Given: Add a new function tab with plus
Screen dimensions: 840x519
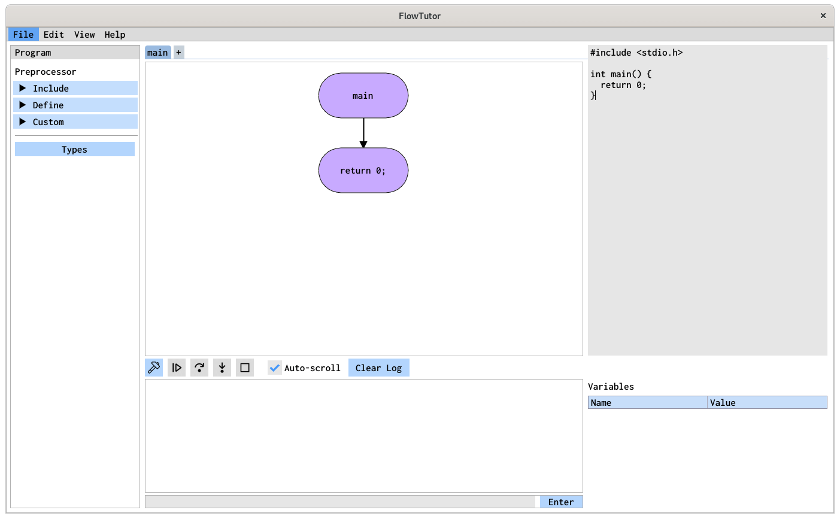Looking at the screenshot, I should (x=178, y=53).
